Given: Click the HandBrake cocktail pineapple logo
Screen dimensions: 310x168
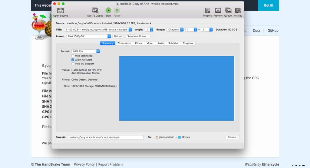Looking at the screenshot, I should tap(41, 26).
